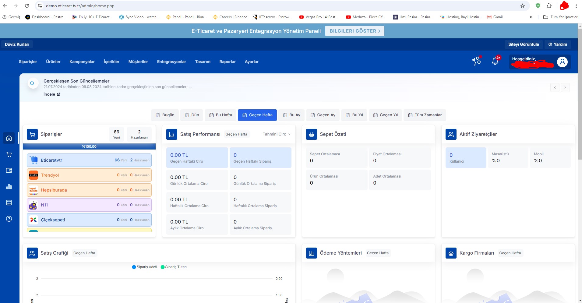
Task: Open the help question mark sidebar icon
Action: point(9,219)
